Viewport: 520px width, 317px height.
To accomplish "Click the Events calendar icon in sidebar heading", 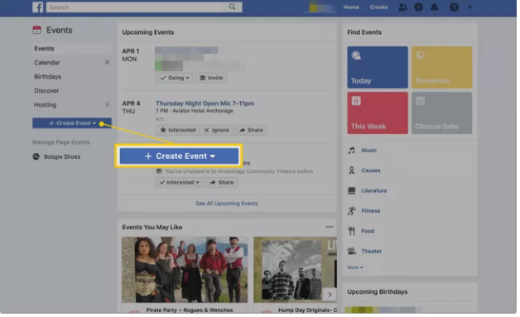I will (36, 30).
